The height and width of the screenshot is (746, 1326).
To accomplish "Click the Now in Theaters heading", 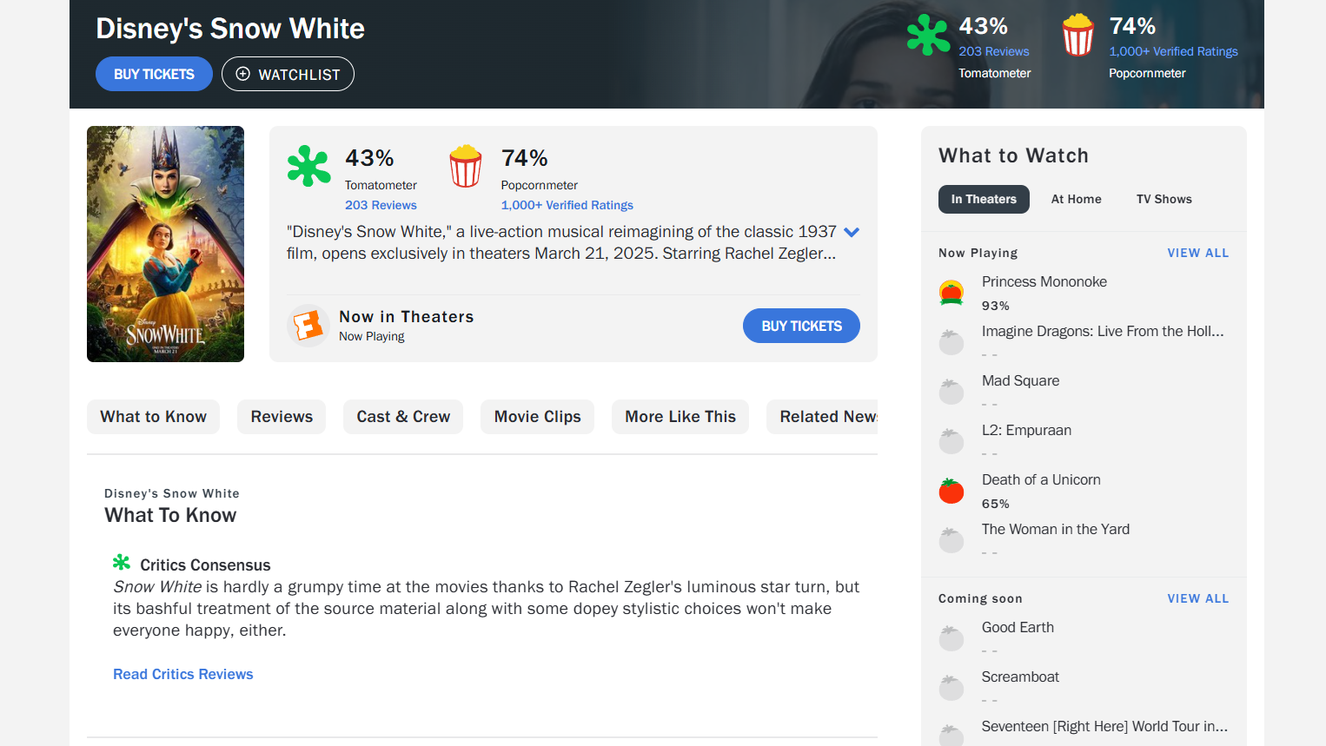I will [x=407, y=317].
